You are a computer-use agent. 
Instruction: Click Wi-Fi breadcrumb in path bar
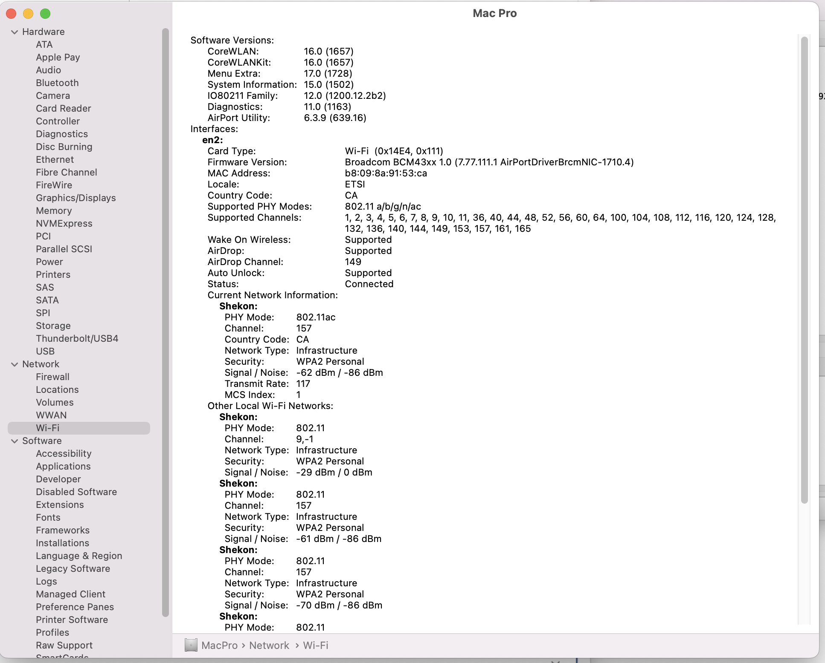[x=316, y=646]
